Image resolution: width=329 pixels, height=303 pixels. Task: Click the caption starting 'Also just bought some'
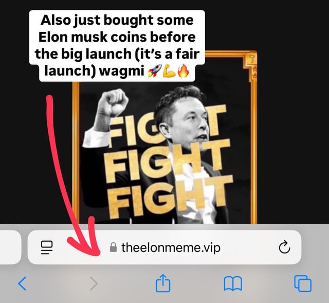pos(117,46)
